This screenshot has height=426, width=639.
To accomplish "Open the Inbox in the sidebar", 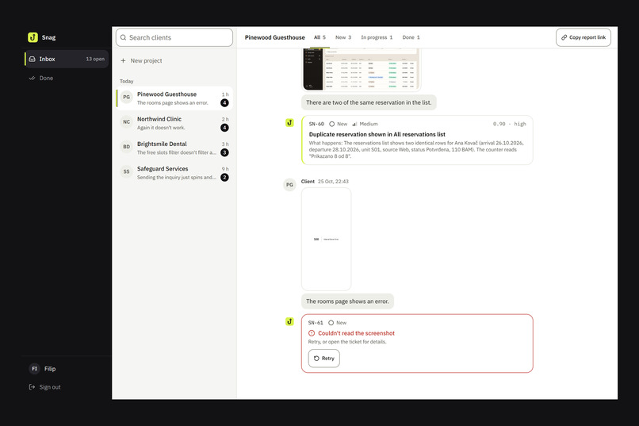I will point(67,59).
